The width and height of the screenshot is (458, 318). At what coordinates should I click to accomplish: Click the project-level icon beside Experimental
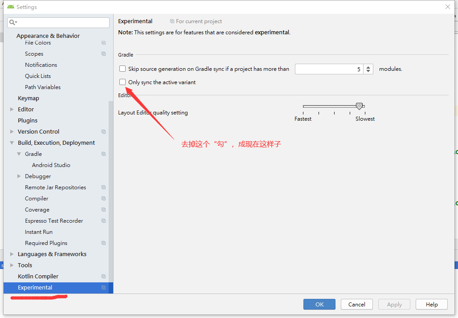click(x=103, y=288)
